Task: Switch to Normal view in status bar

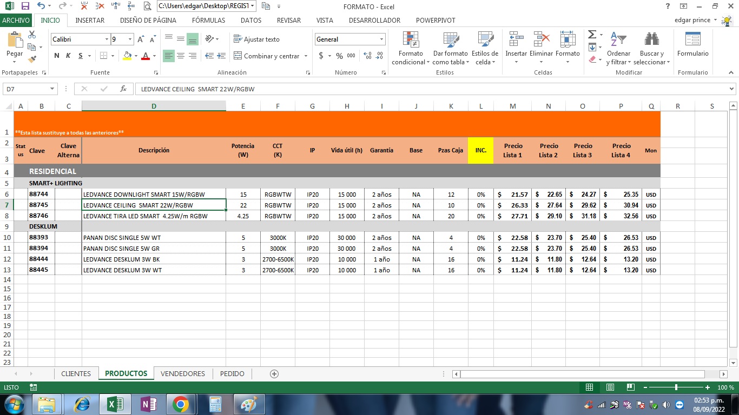Action: [590, 387]
